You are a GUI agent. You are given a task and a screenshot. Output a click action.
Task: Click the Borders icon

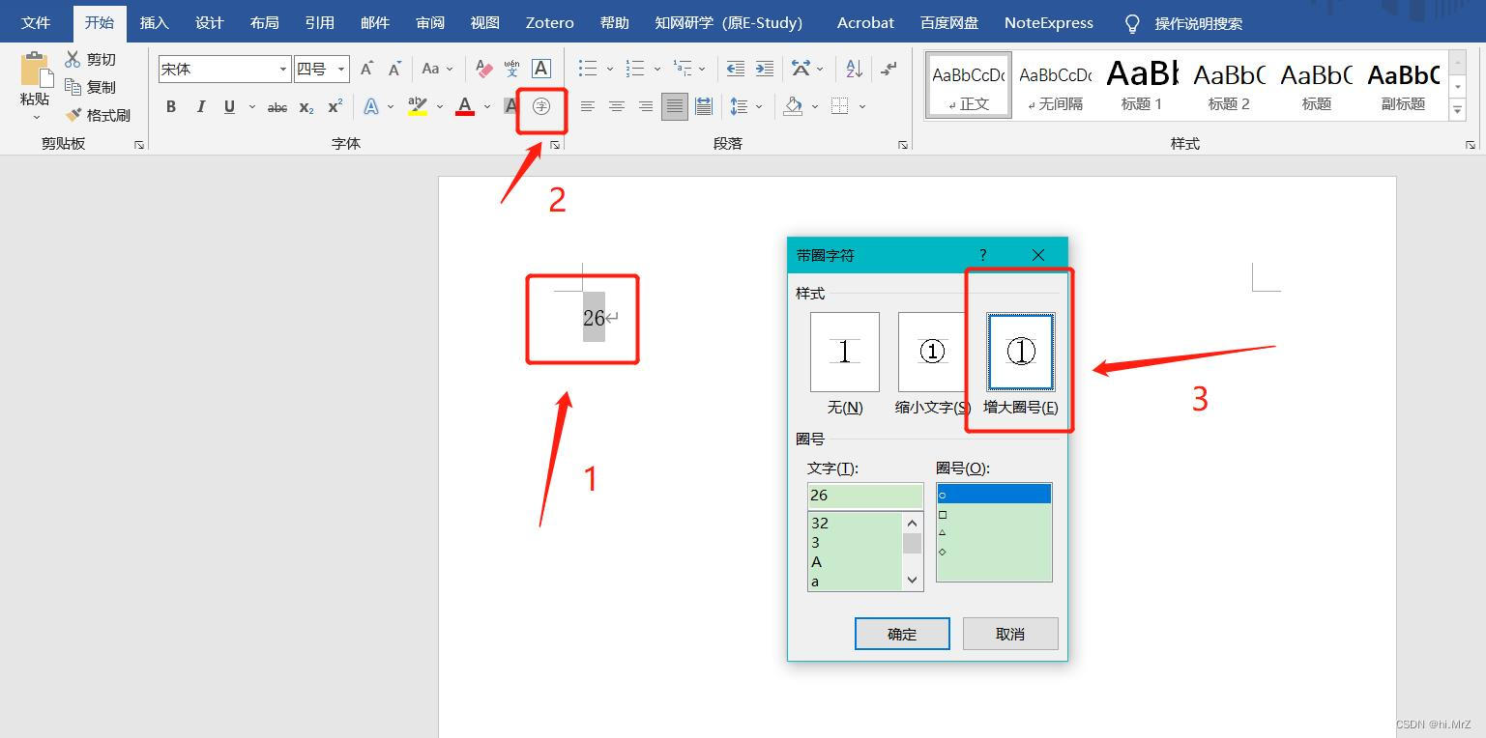(x=840, y=106)
